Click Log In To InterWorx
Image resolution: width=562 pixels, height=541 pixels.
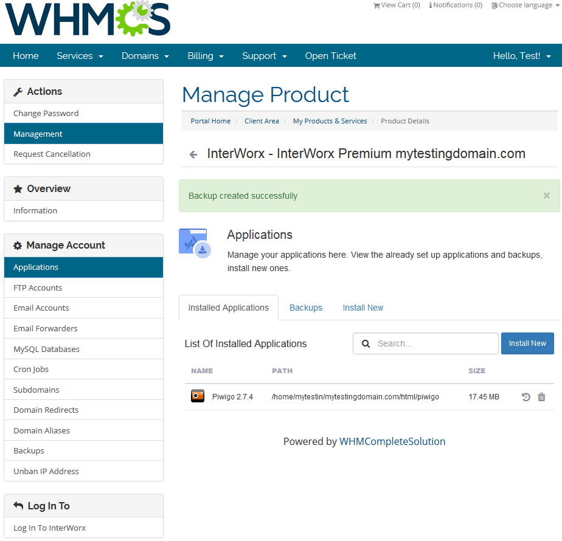coord(83,528)
